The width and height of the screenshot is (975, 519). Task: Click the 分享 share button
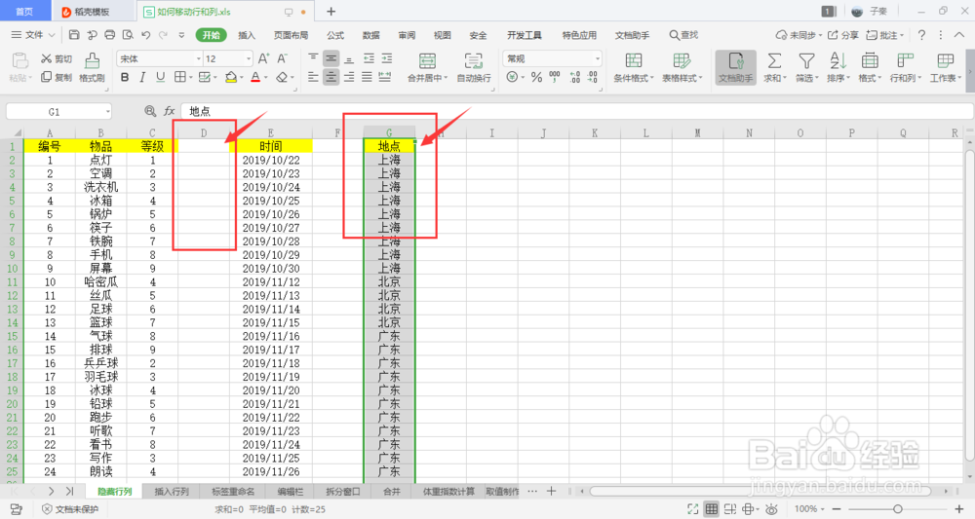click(x=842, y=35)
